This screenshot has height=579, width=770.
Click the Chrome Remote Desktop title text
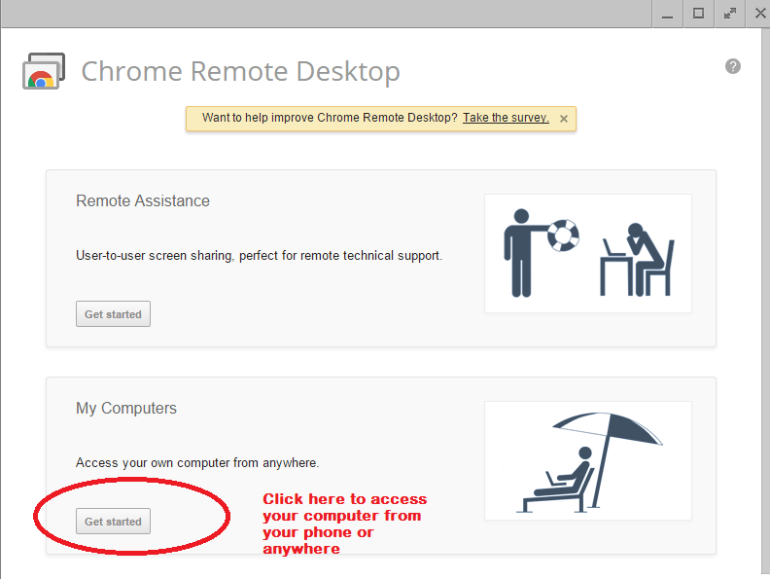(240, 72)
